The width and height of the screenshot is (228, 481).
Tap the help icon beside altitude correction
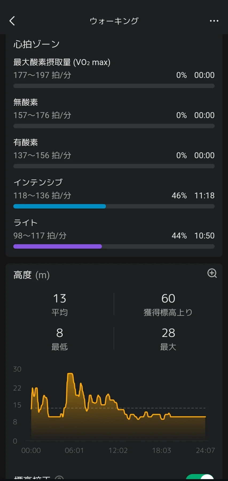click(x=59, y=478)
